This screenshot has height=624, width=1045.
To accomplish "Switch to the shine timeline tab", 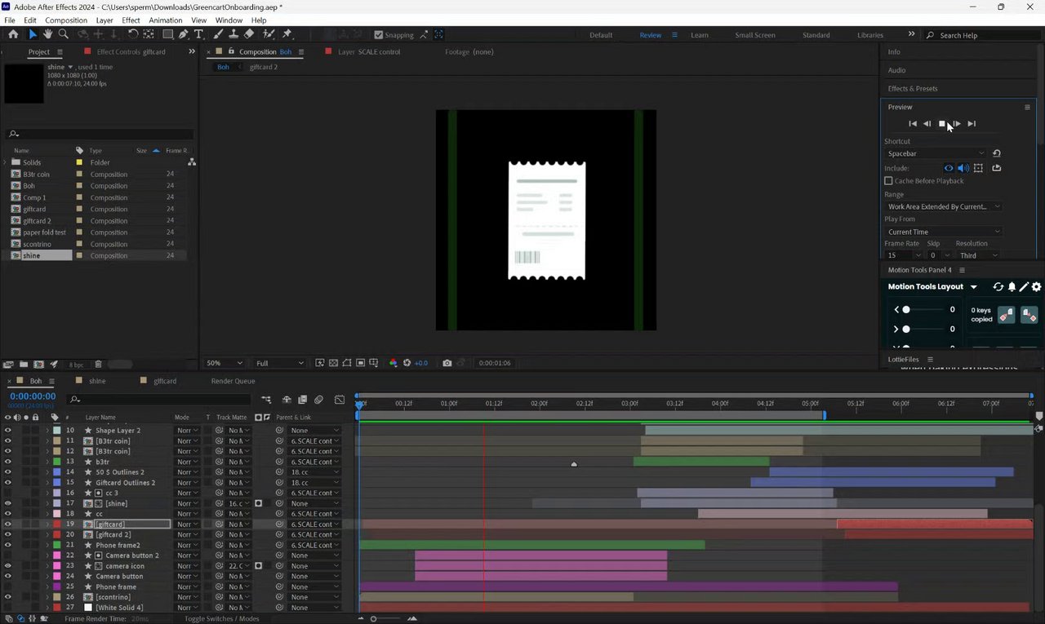I will (x=97, y=381).
